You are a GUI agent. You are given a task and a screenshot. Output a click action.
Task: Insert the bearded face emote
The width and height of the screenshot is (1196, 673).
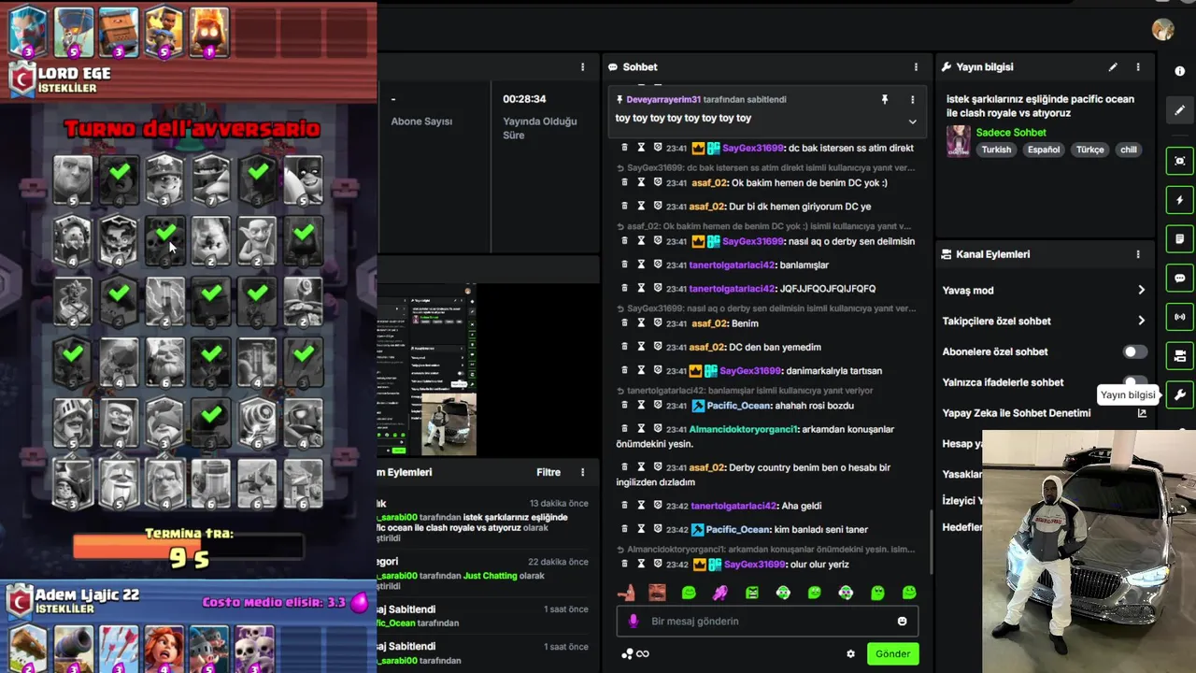657,593
